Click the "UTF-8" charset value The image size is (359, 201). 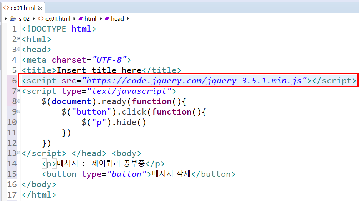point(109,60)
